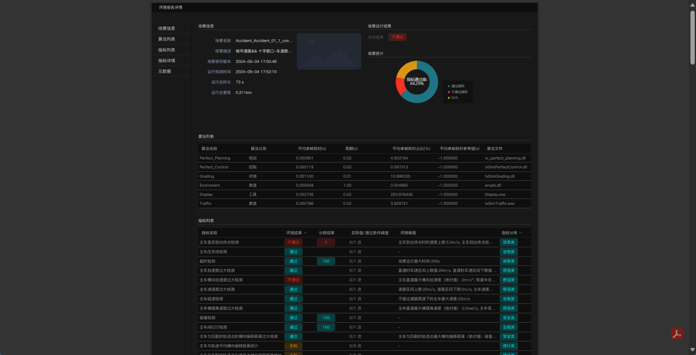Viewport: 696px width, 355px height.
Task: Click the red PDF export icon
Action: 677,334
